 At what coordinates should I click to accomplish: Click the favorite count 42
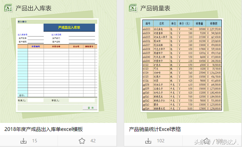[93, 141]
